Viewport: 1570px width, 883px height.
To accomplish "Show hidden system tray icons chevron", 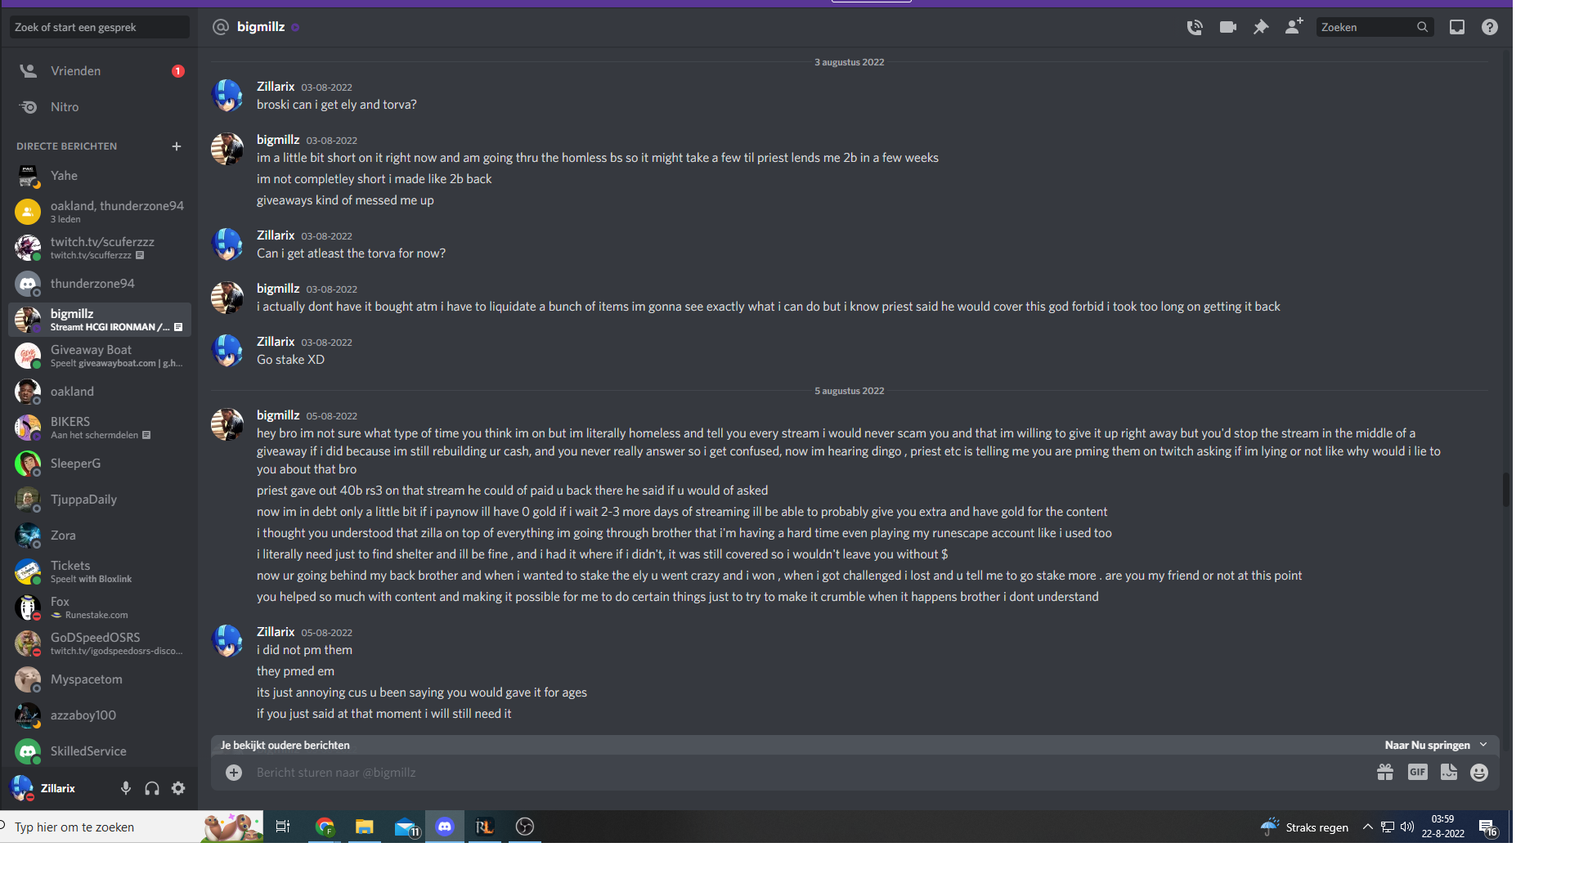I will [x=1367, y=827].
